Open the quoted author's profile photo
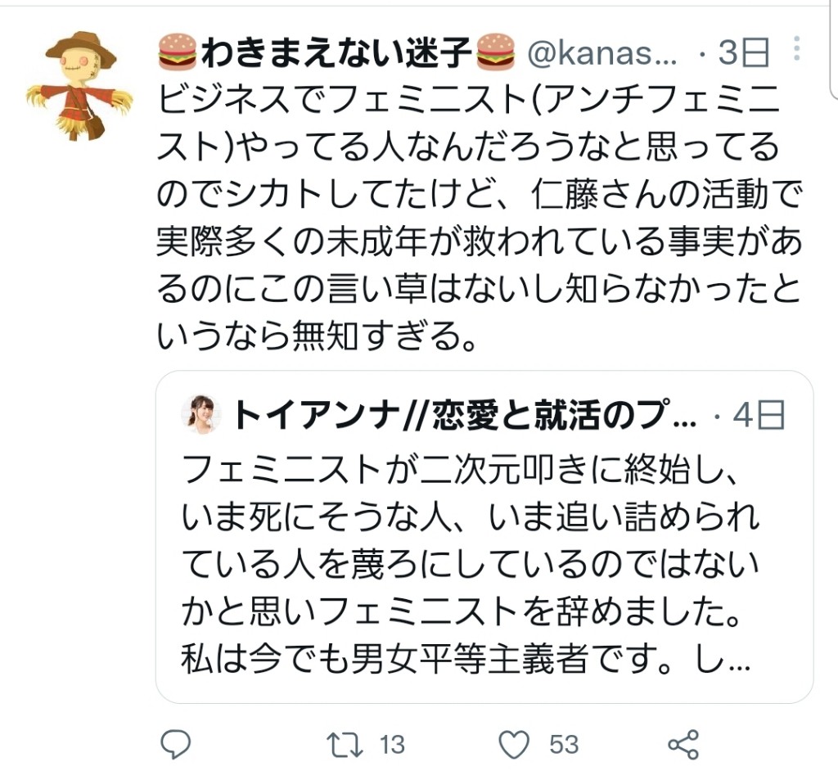The width and height of the screenshot is (838, 780). (x=201, y=414)
